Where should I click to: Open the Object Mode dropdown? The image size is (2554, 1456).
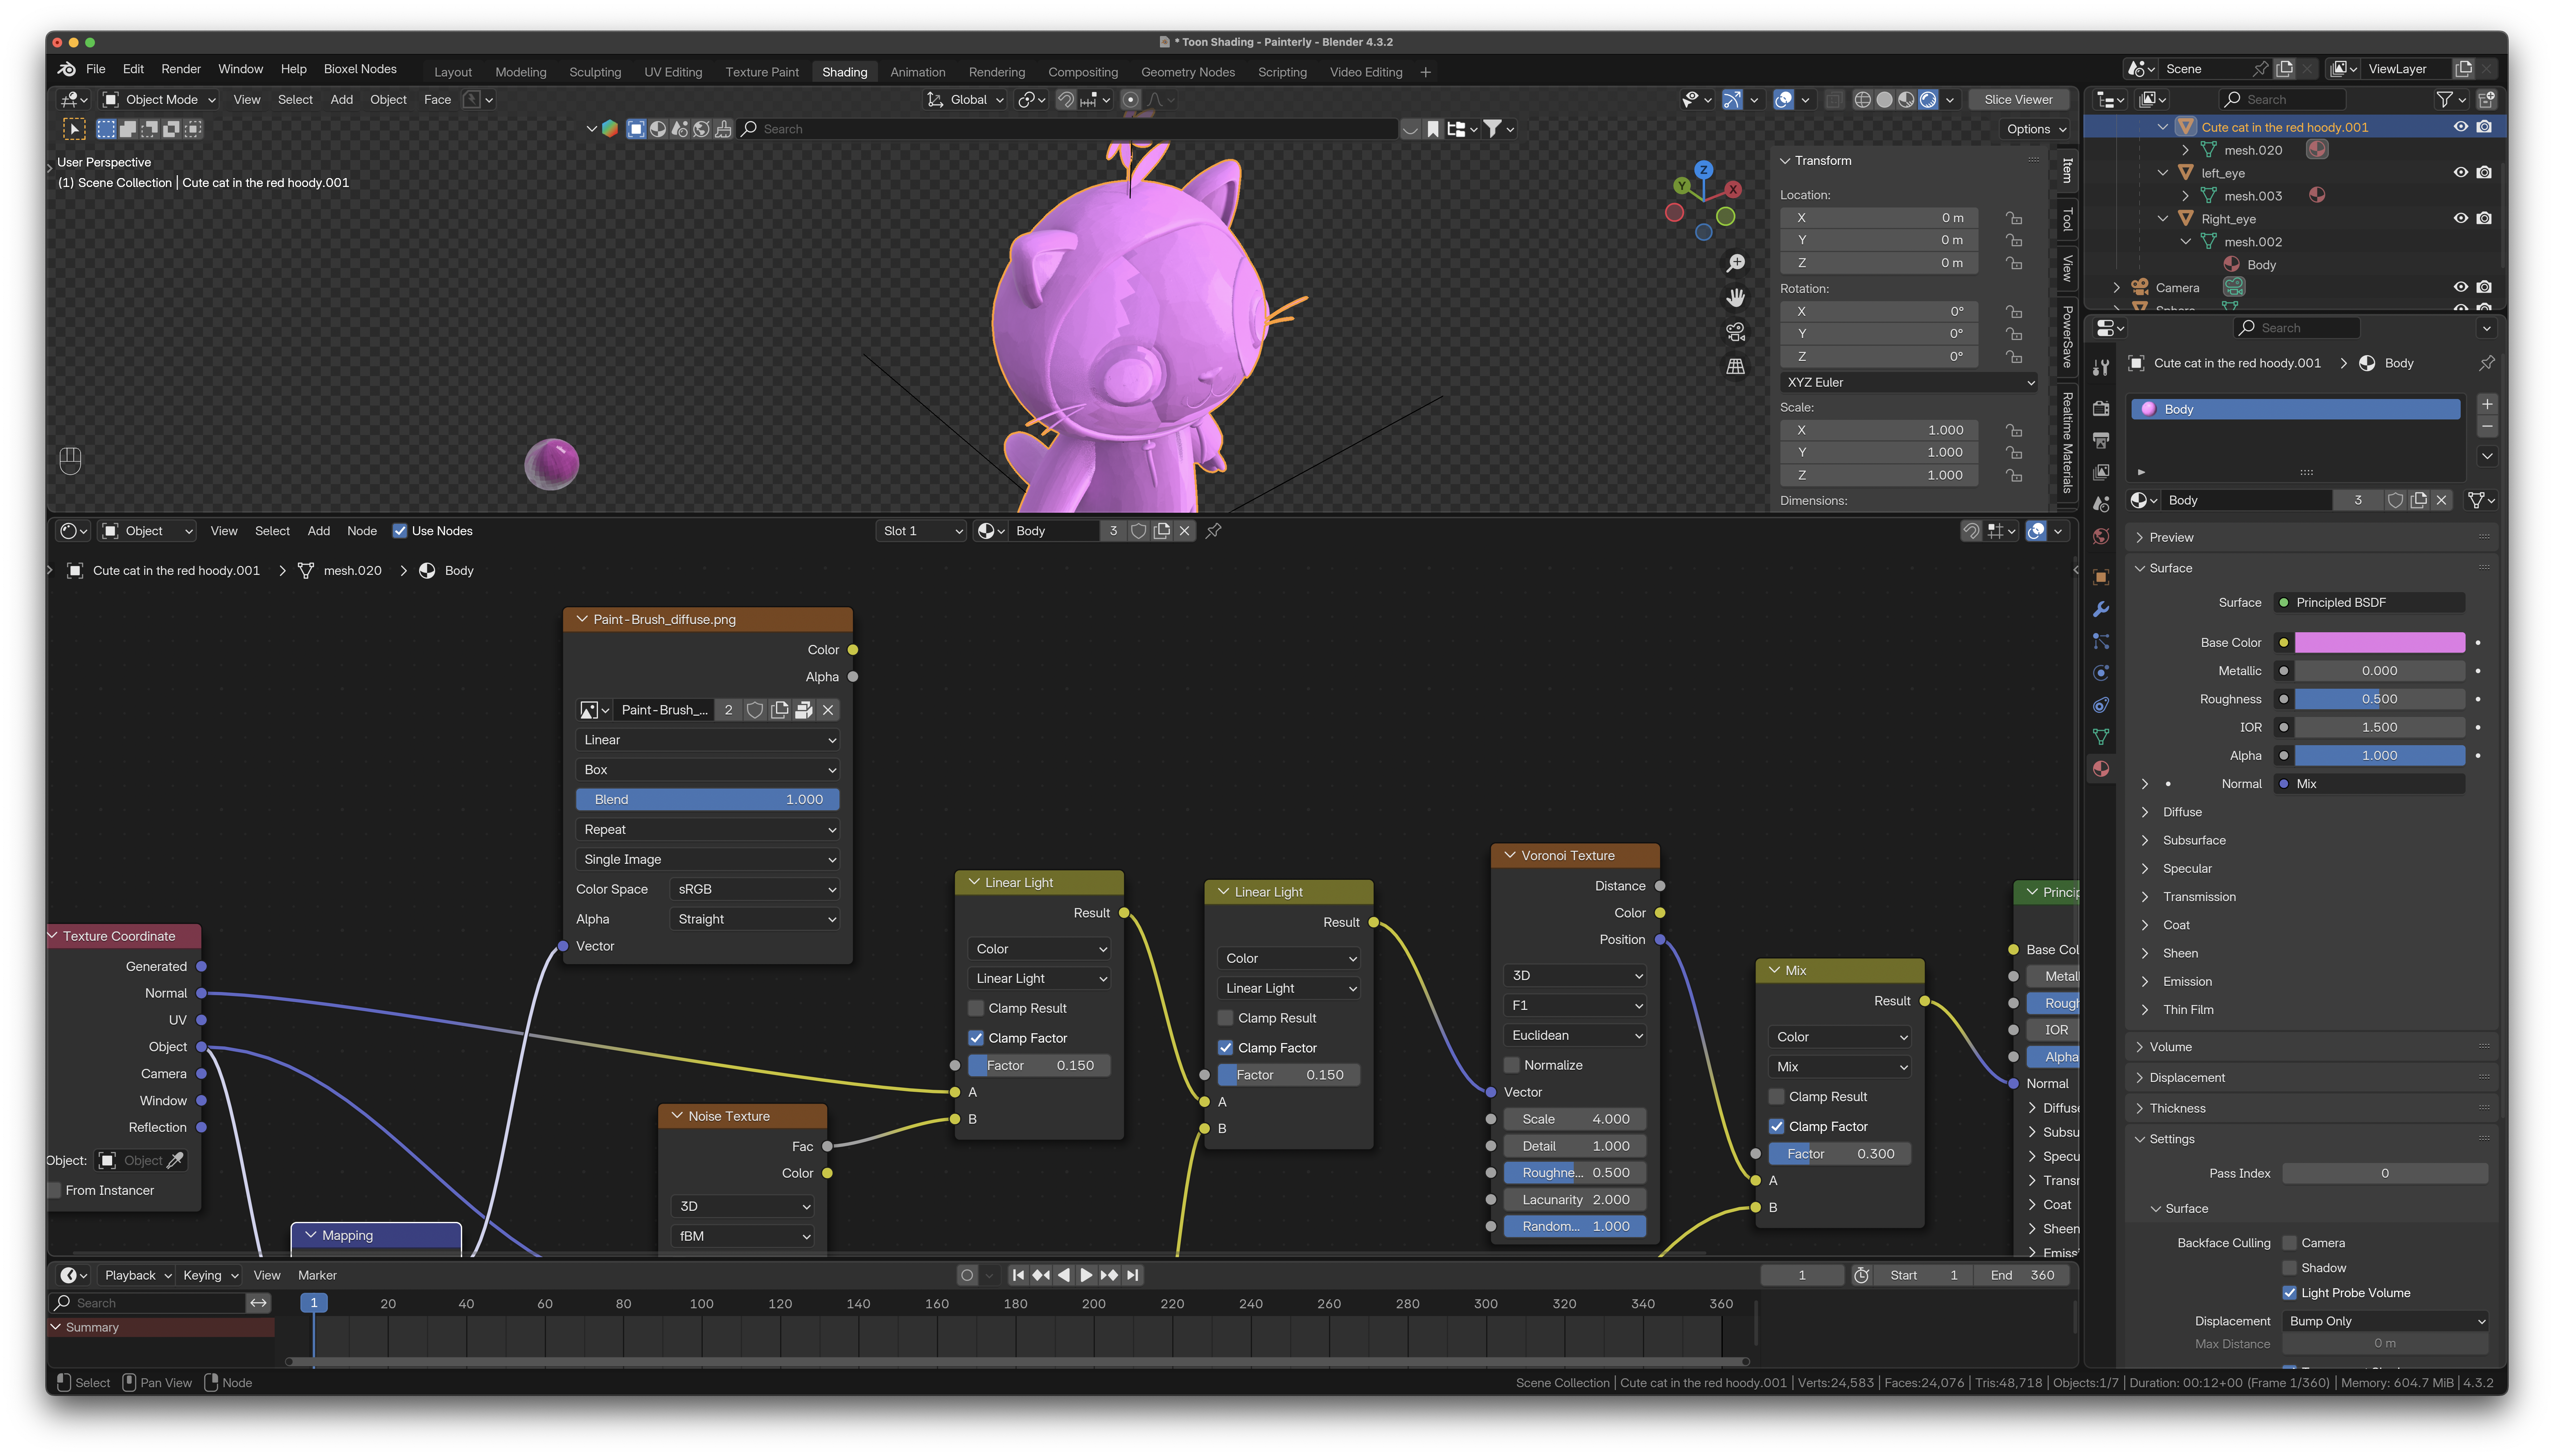160,100
